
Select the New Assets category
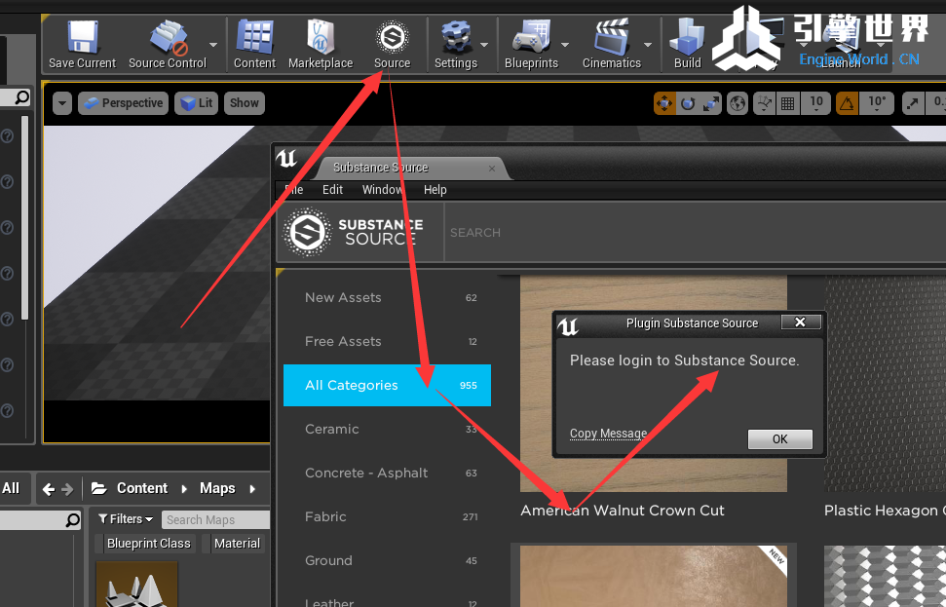click(x=388, y=297)
